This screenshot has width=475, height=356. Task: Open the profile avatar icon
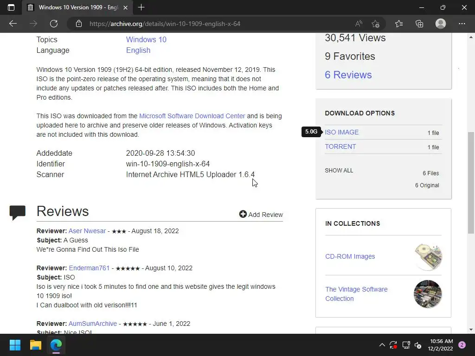pyautogui.click(x=441, y=24)
